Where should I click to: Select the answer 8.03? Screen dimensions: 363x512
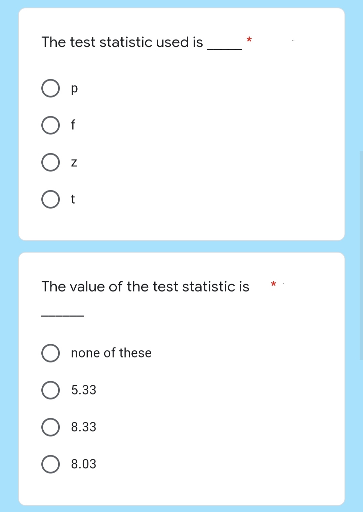[50, 464]
